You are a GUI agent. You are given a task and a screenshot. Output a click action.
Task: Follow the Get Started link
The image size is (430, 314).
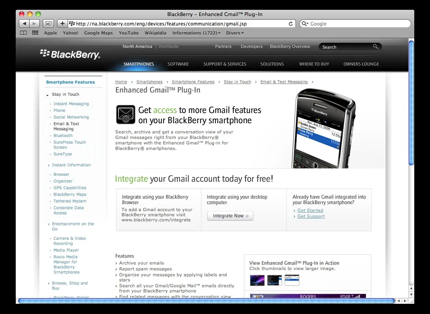coord(310,210)
